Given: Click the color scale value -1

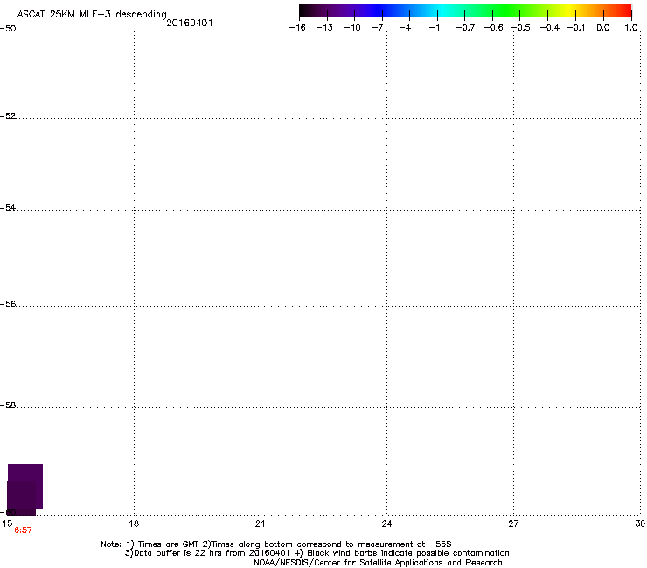Looking at the screenshot, I should click(434, 28).
